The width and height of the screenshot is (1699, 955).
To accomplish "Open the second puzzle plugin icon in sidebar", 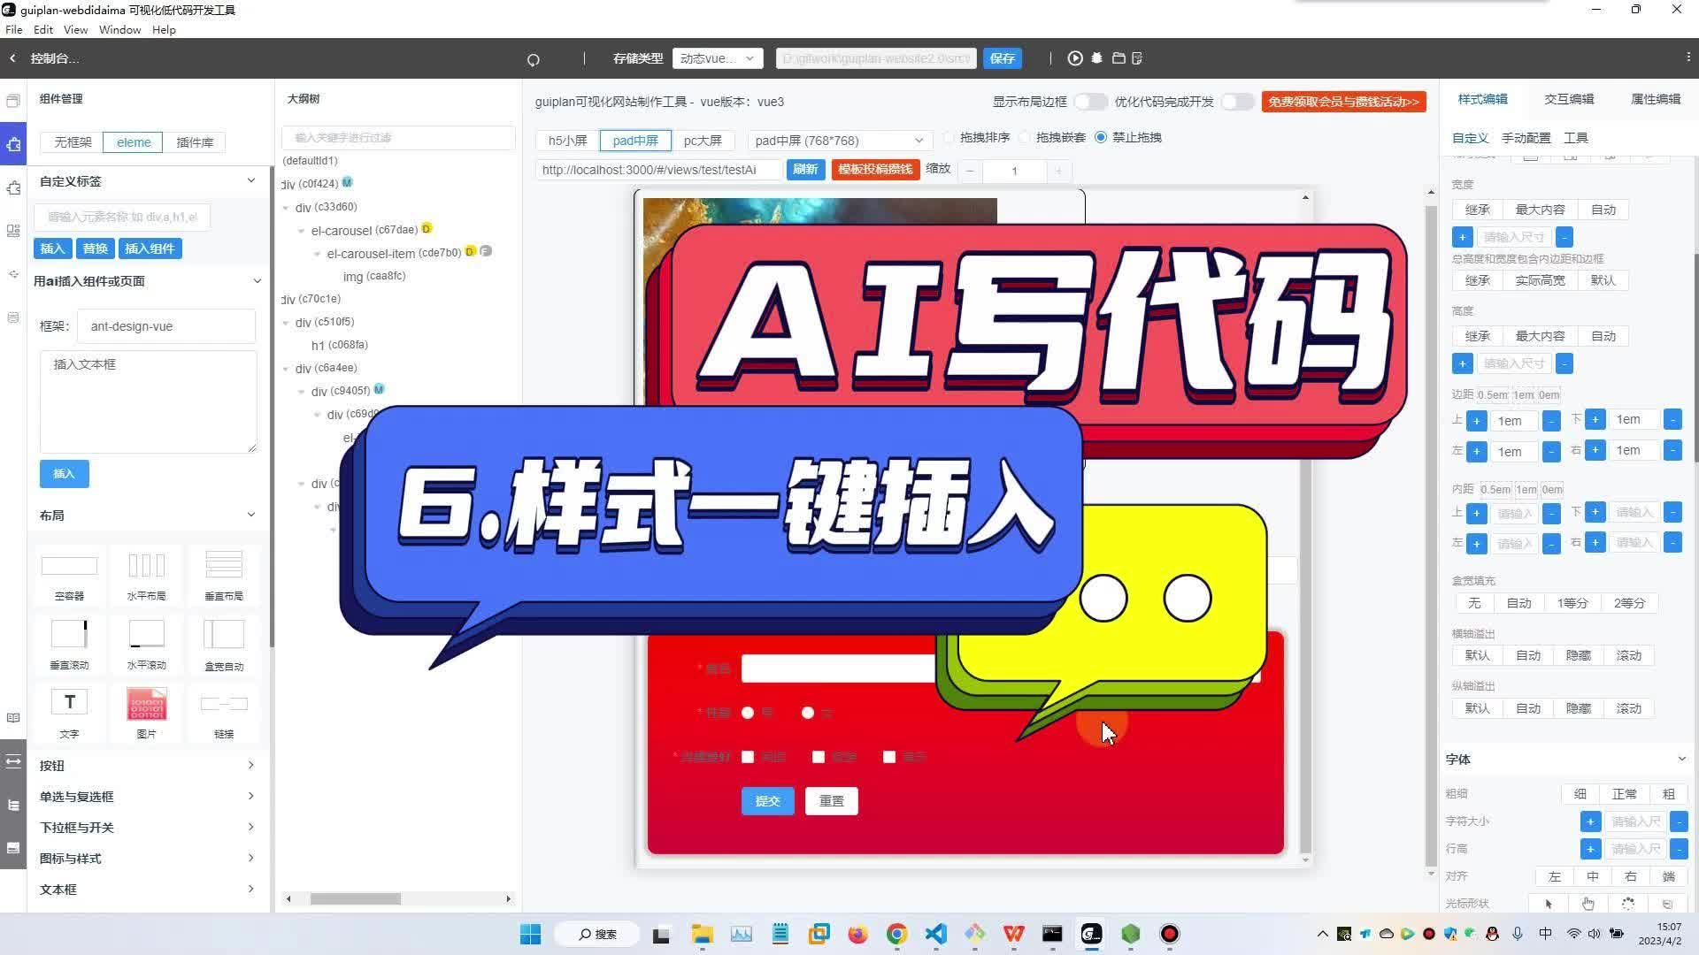I will coord(13,187).
